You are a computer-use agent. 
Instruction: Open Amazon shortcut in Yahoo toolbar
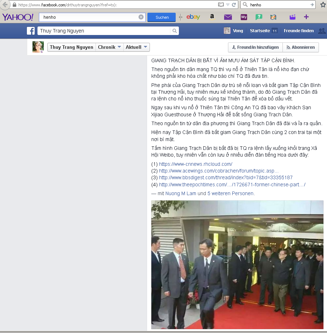[x=212, y=17]
